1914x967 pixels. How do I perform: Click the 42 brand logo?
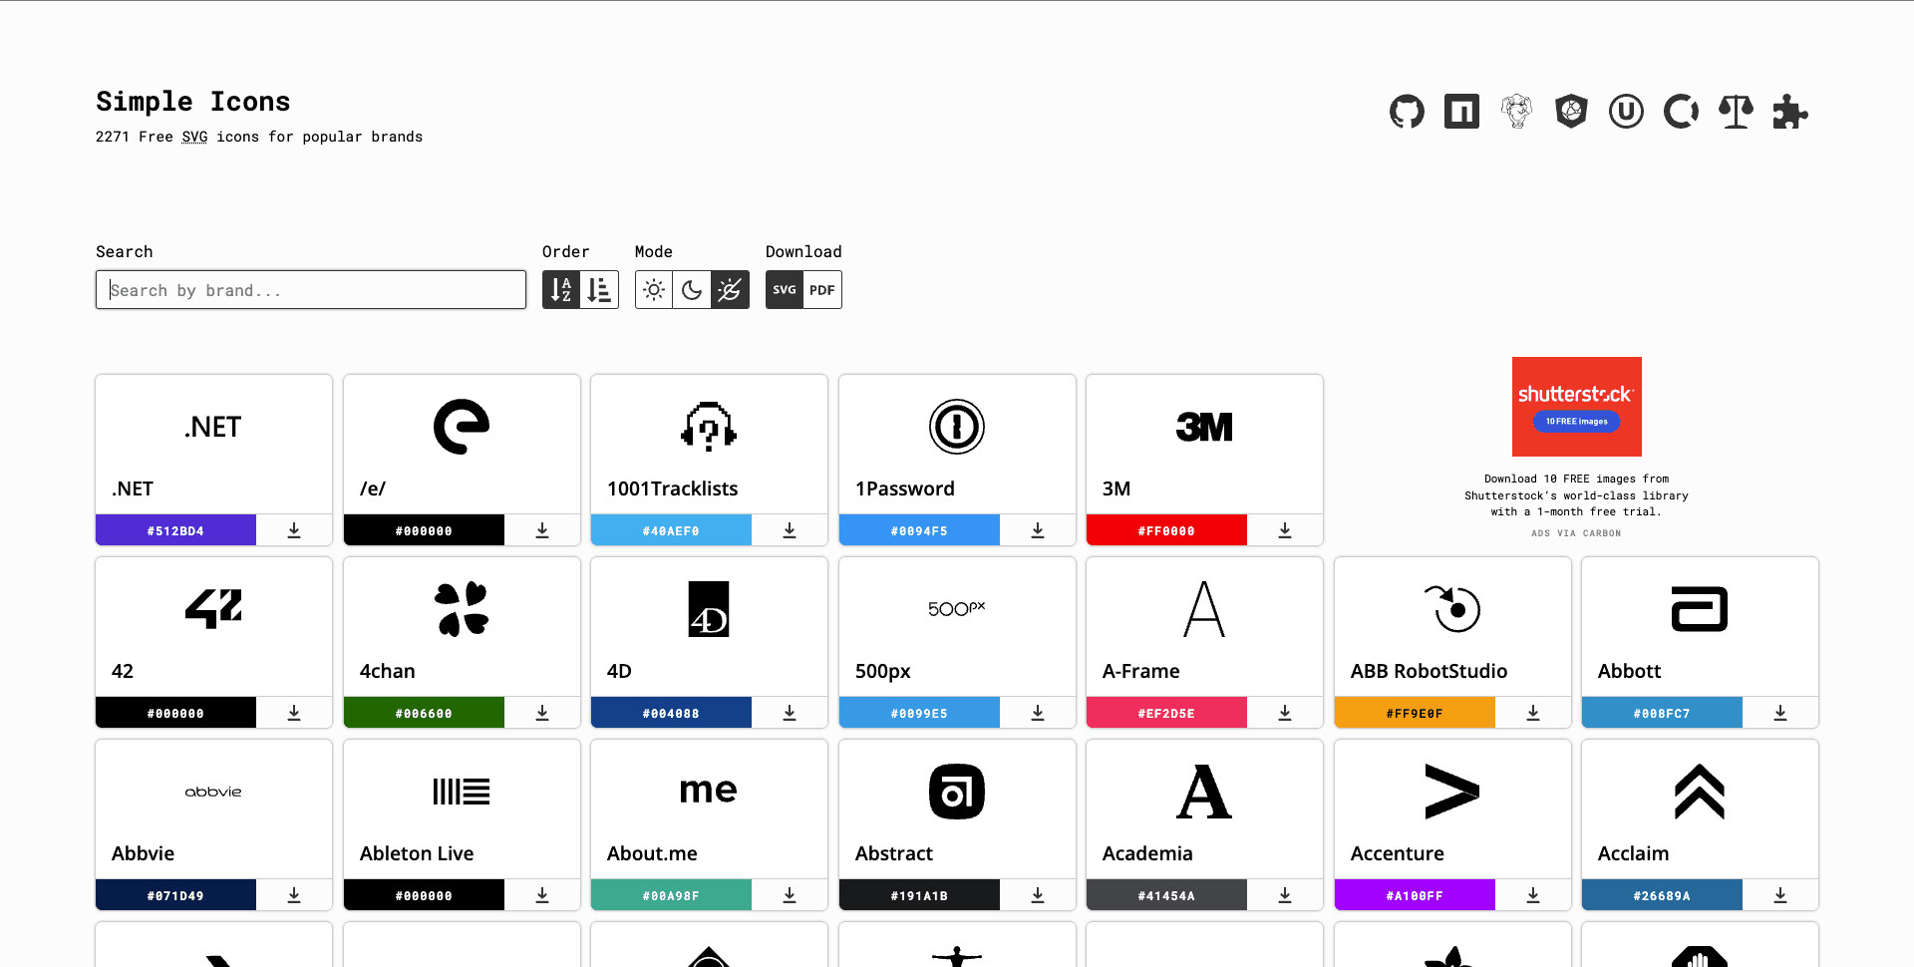[213, 609]
